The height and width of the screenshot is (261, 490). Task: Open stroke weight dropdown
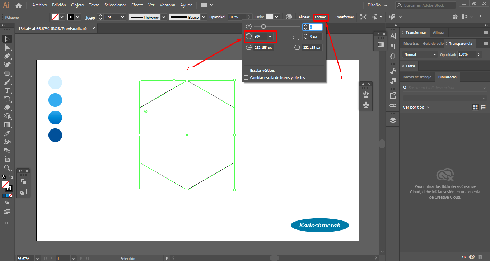[123, 17]
